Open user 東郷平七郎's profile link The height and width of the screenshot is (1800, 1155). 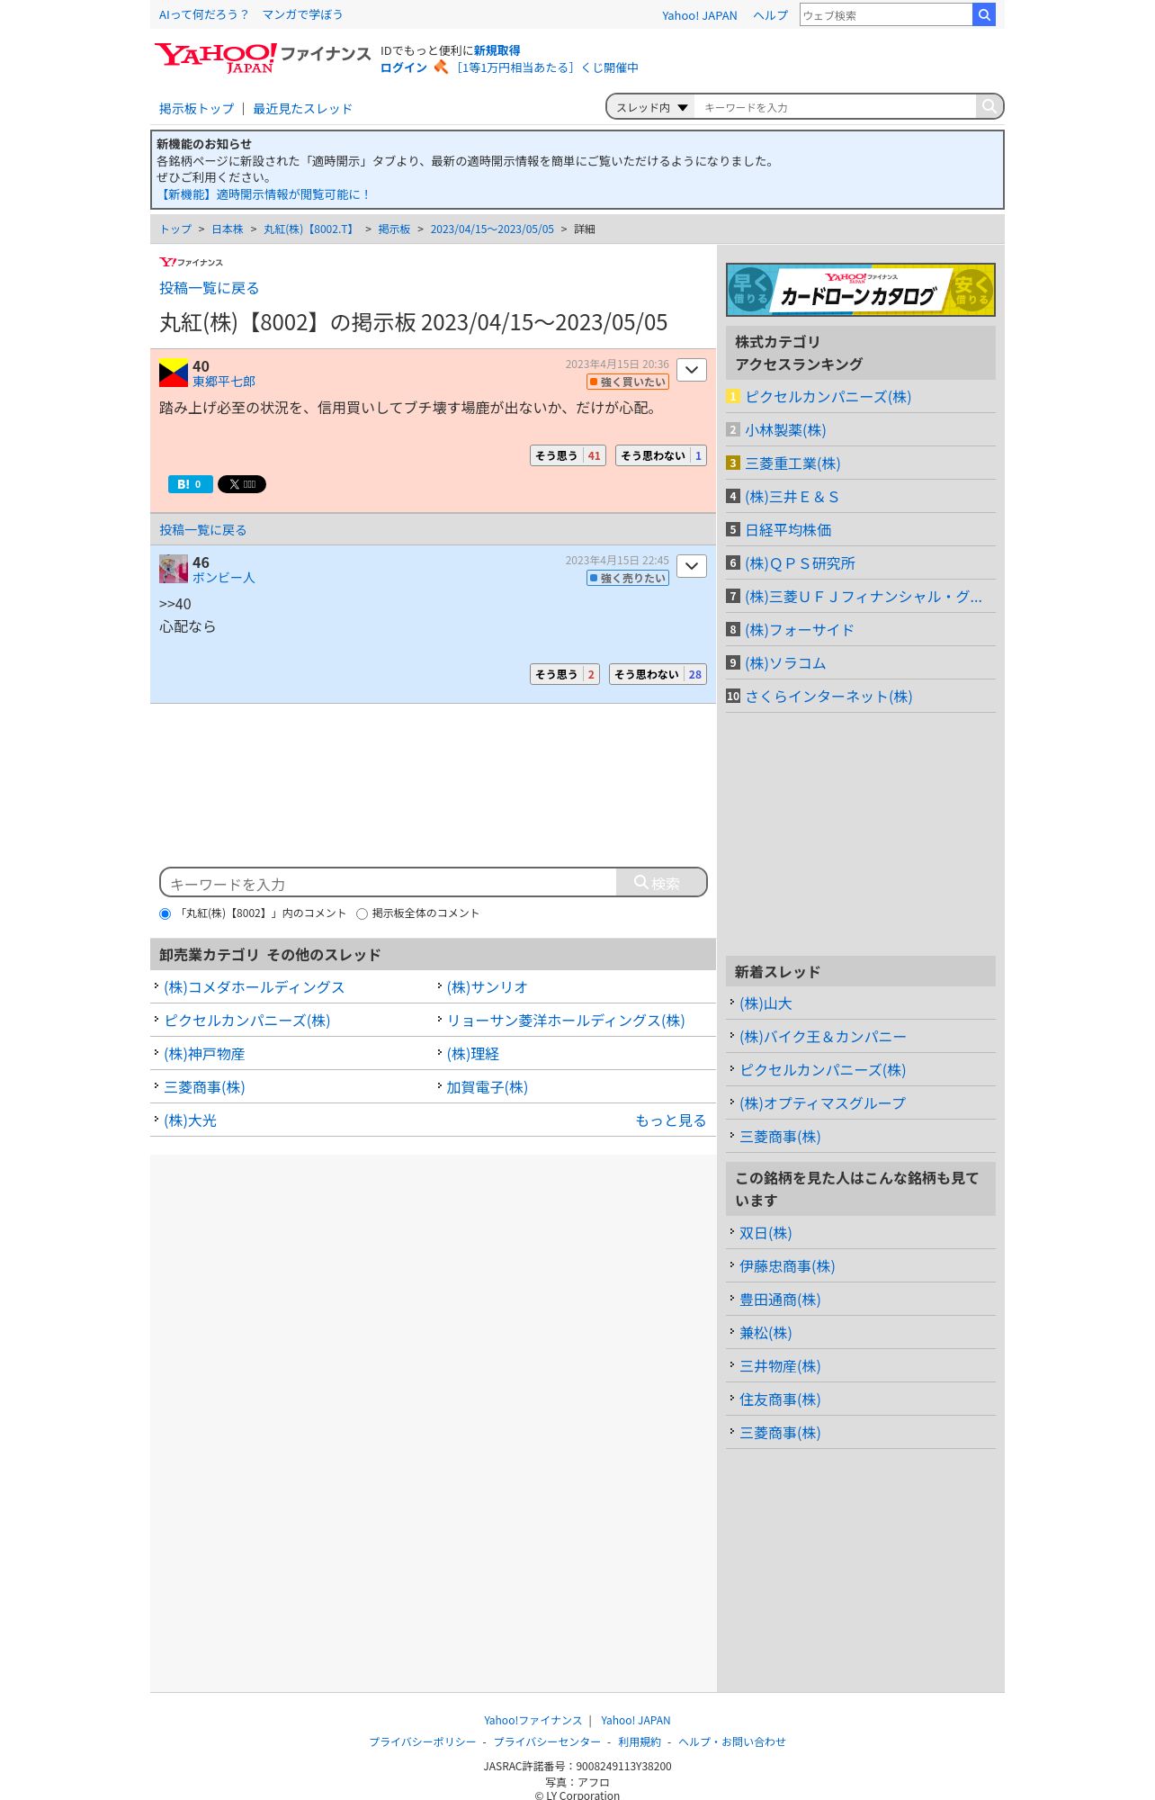[224, 382]
